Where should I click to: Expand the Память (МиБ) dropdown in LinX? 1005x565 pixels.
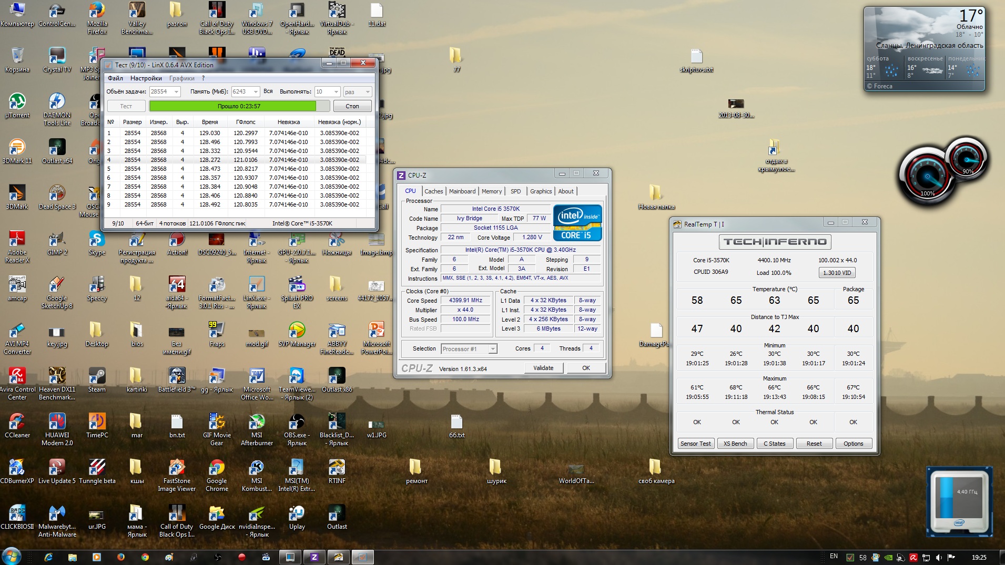click(x=256, y=92)
